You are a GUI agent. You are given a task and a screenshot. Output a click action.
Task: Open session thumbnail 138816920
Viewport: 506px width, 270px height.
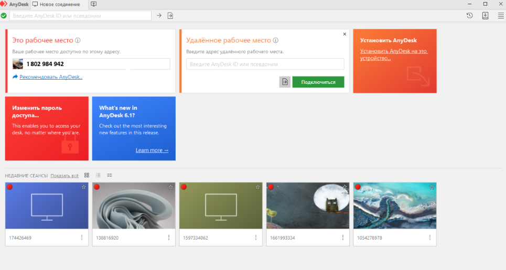(134, 206)
